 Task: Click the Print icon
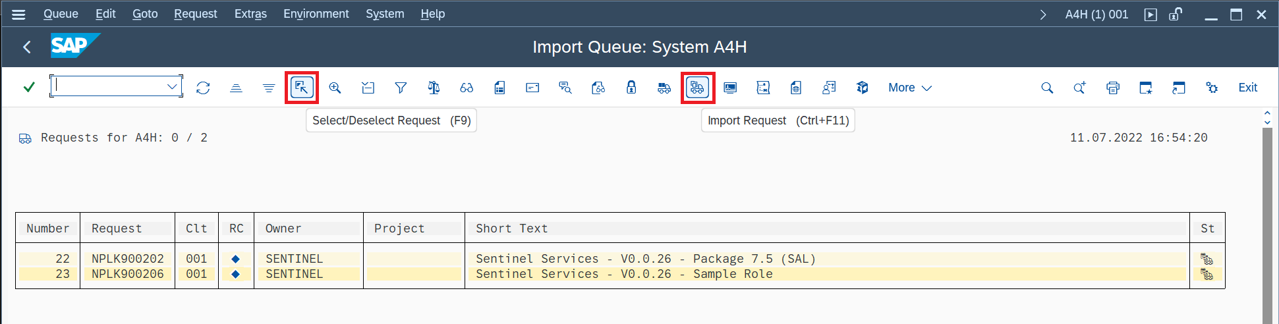pyautogui.click(x=1113, y=88)
